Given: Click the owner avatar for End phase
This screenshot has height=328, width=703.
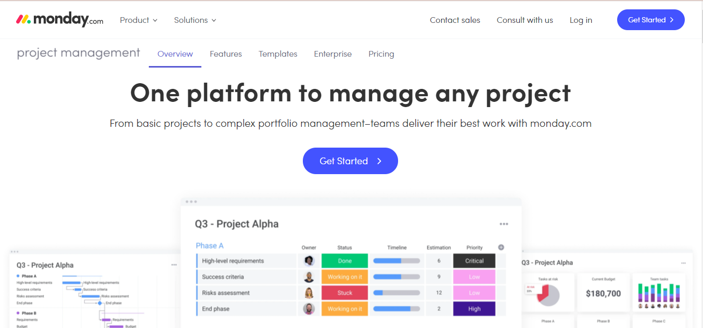Looking at the screenshot, I should tap(309, 309).
